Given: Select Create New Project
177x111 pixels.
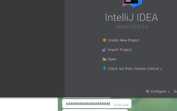Looking at the screenshot, I should pos(123,40).
